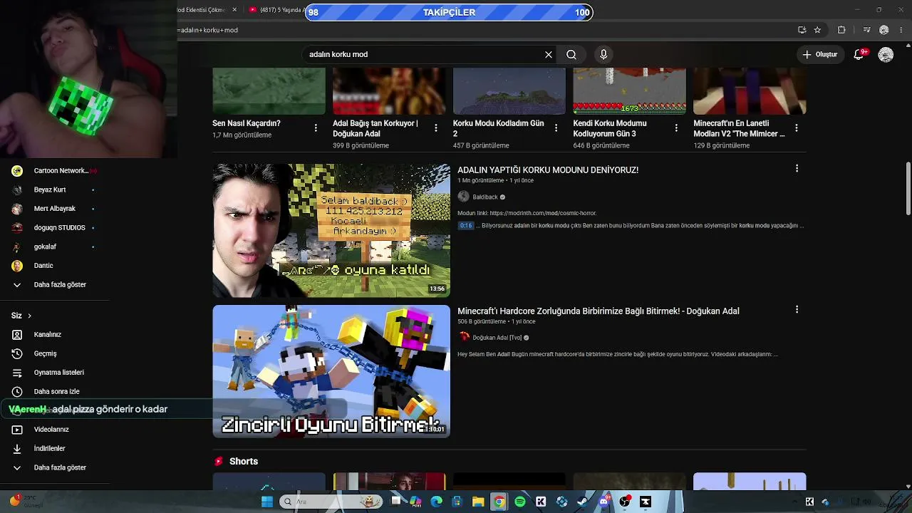912x513 pixels.
Task: Click the Oluştur create button
Action: point(819,54)
